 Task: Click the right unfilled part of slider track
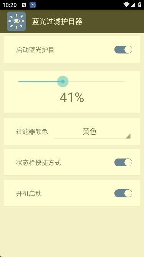tap(97, 82)
